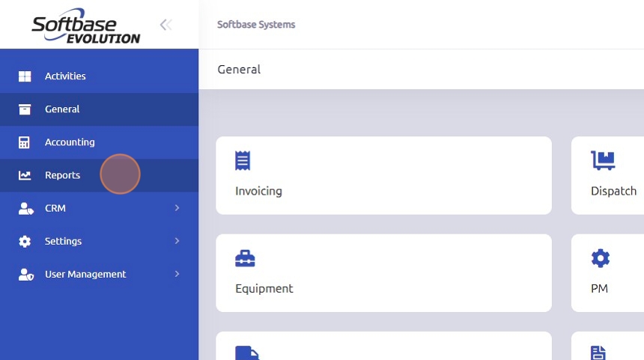The width and height of the screenshot is (644, 360).
Task: Collapse the sidebar with the double-chevron icon
Action: click(166, 25)
